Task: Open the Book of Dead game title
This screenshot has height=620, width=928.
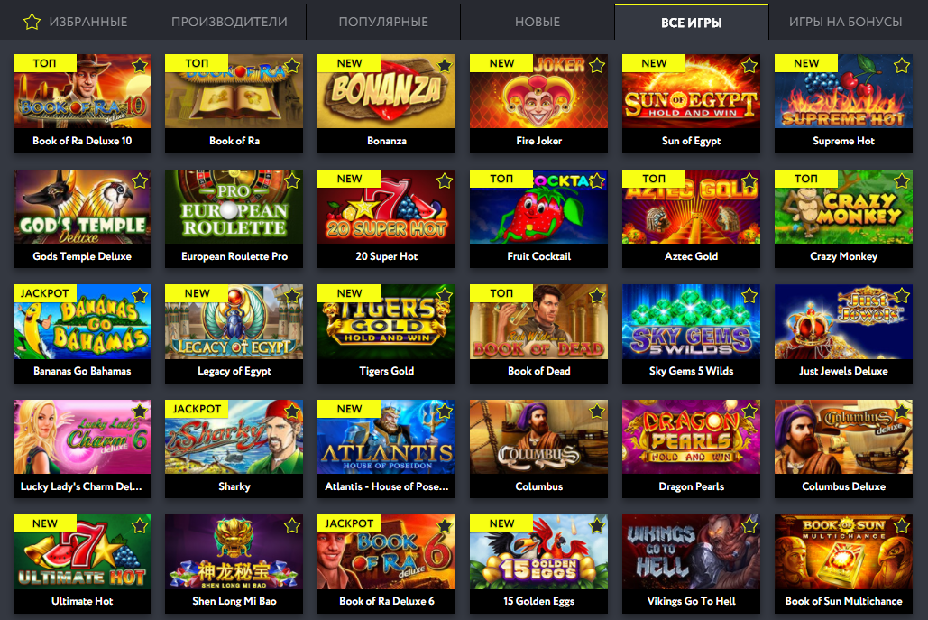Action: (538, 371)
